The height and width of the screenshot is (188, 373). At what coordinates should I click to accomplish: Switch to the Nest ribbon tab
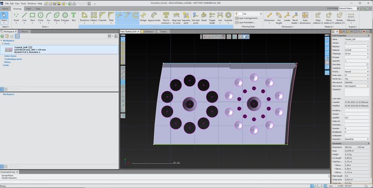(x=29, y=8)
